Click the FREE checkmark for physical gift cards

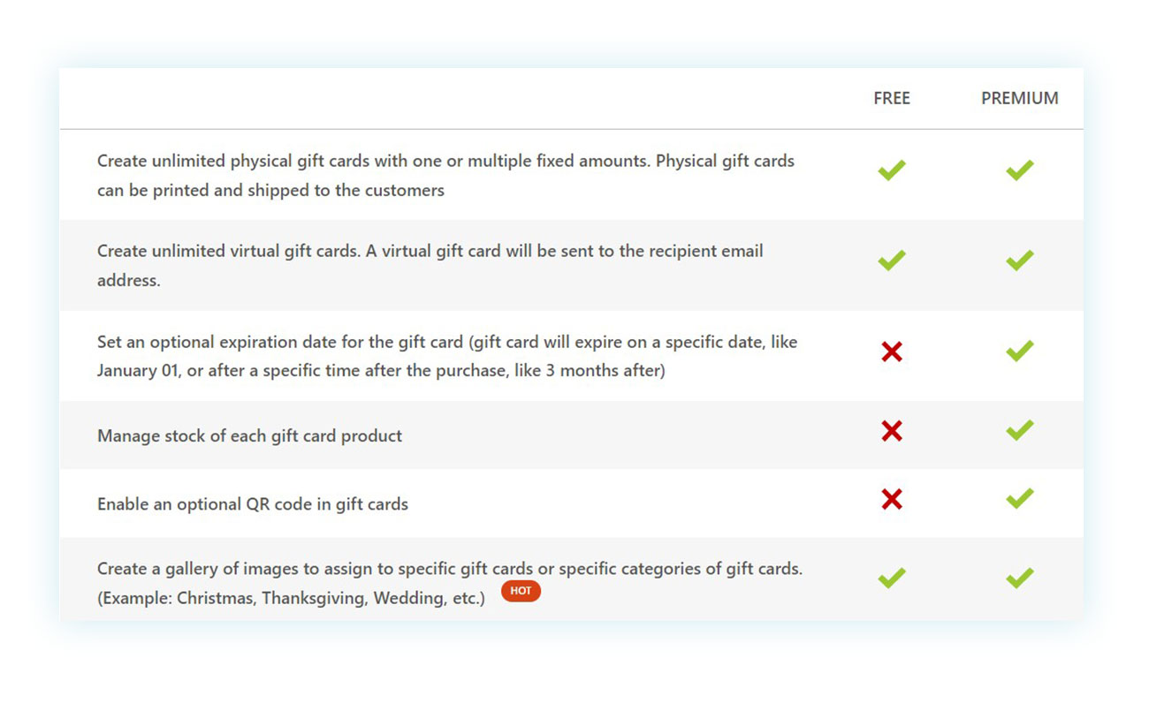[892, 170]
